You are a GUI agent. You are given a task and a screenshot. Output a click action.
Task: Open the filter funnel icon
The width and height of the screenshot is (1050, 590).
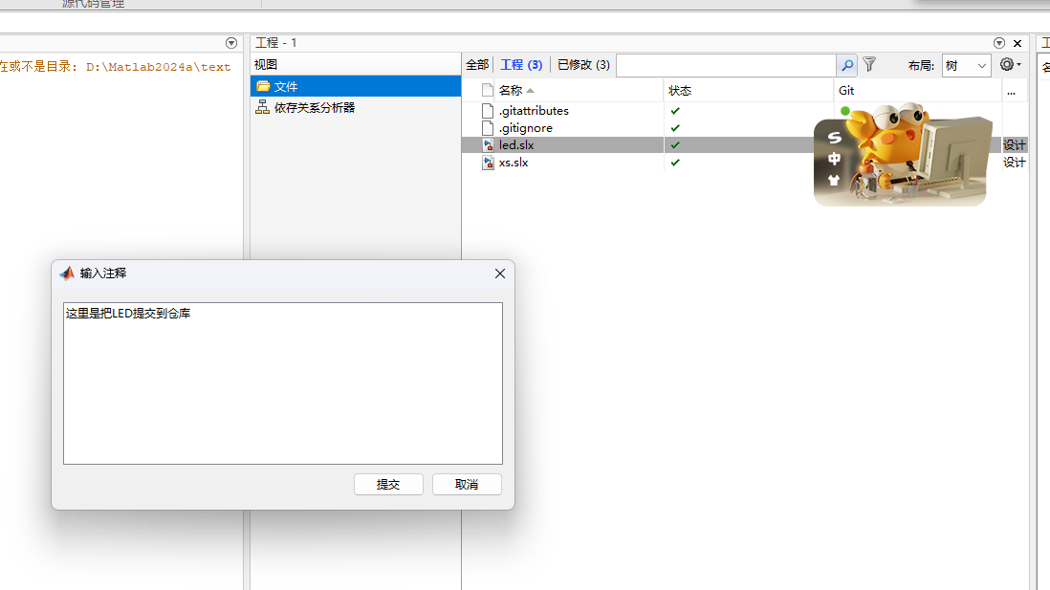tap(868, 65)
